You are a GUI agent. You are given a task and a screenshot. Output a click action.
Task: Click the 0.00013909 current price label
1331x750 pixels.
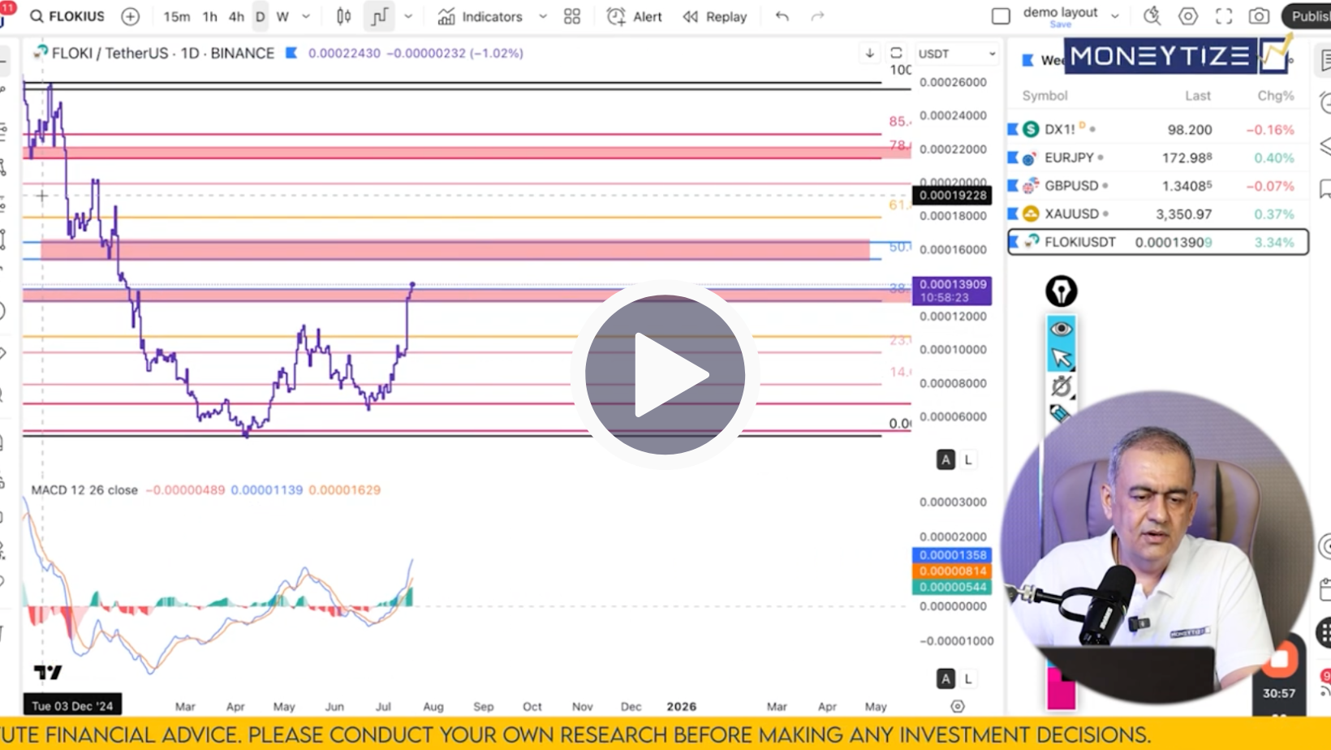point(953,291)
